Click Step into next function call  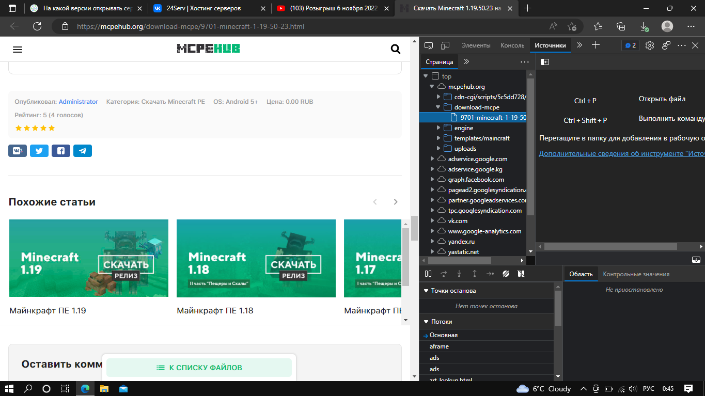pos(459,274)
